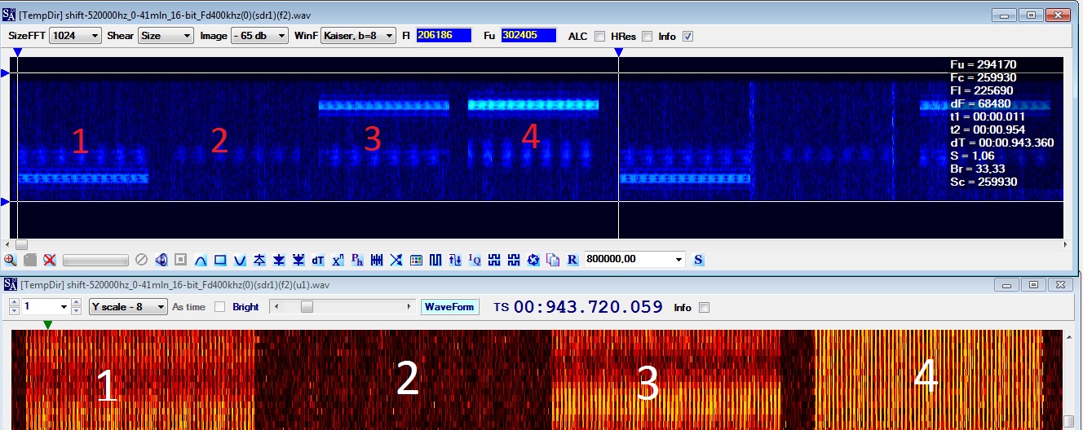Click the comb-shaped spectrum lines icon
The width and height of the screenshot is (1083, 430).
click(377, 260)
